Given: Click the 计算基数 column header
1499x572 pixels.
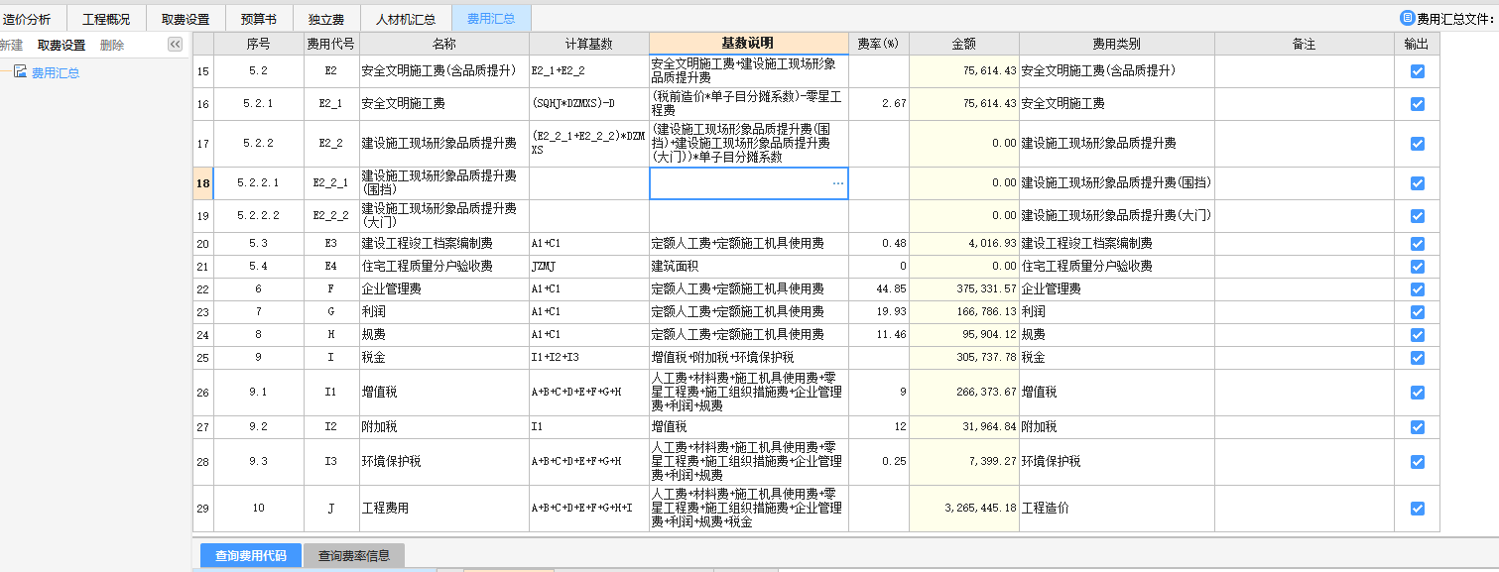Looking at the screenshot, I should 589,44.
